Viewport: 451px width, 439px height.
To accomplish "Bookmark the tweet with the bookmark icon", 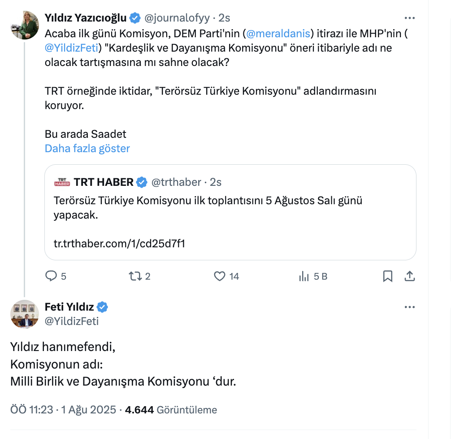I will [388, 277].
